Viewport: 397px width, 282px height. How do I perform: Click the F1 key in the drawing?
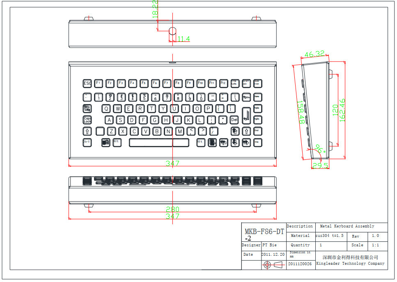coord(99,83)
